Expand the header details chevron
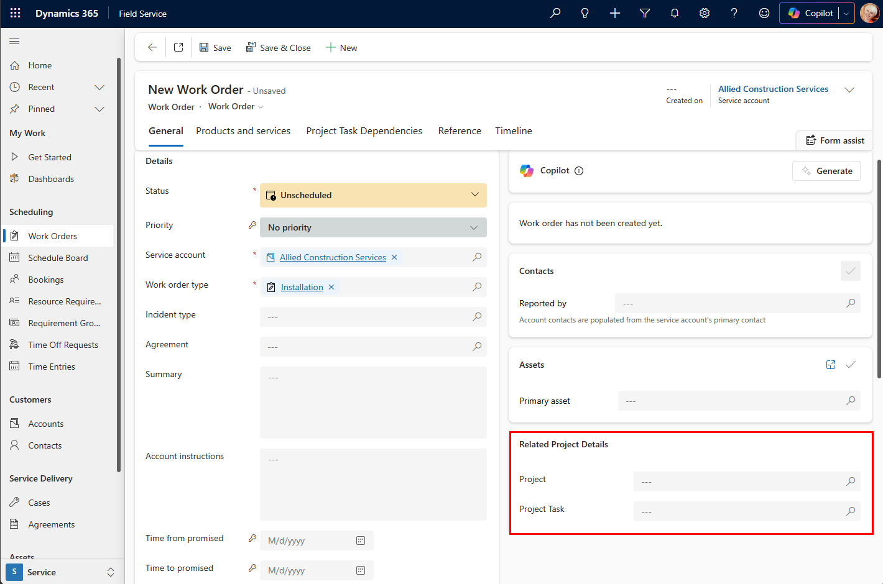The width and height of the screenshot is (883, 584). (x=849, y=90)
